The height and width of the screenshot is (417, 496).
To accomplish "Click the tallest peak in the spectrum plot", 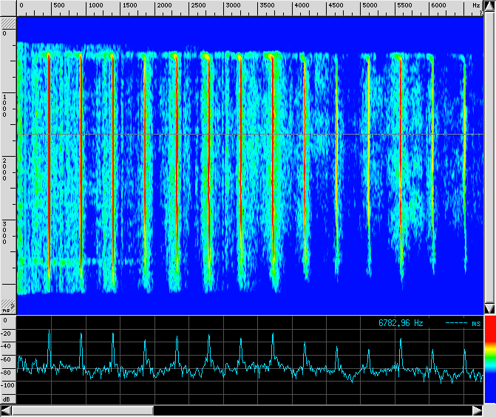I will point(49,333).
